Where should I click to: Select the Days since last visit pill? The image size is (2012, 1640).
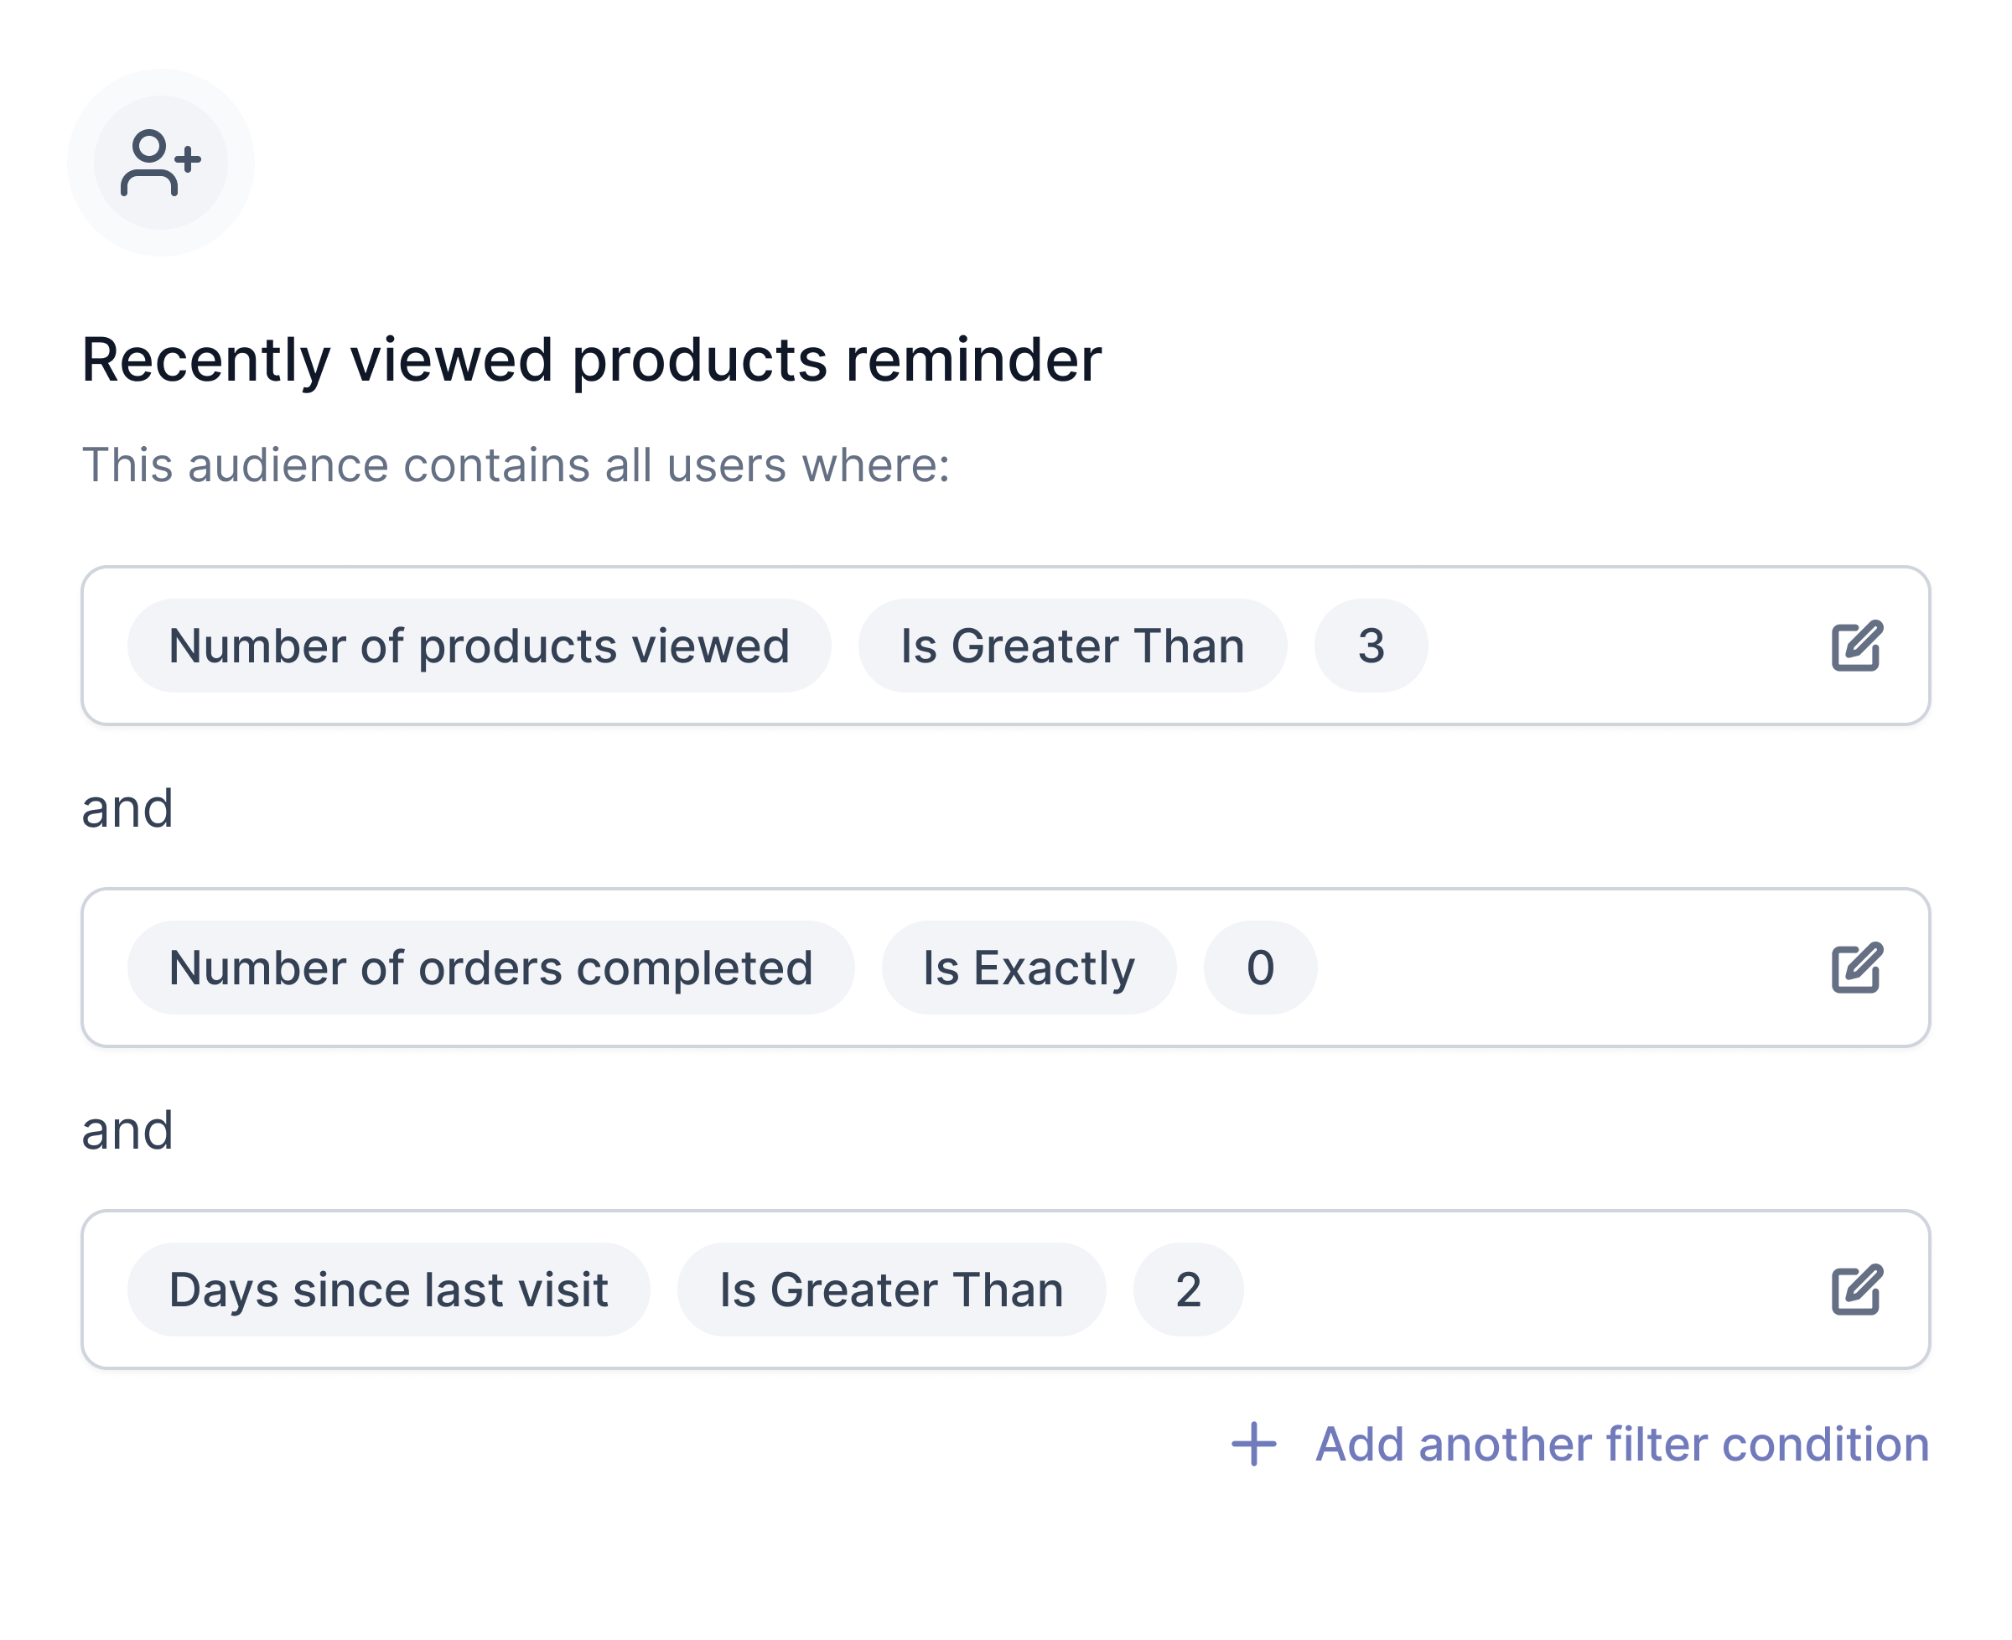(388, 1290)
